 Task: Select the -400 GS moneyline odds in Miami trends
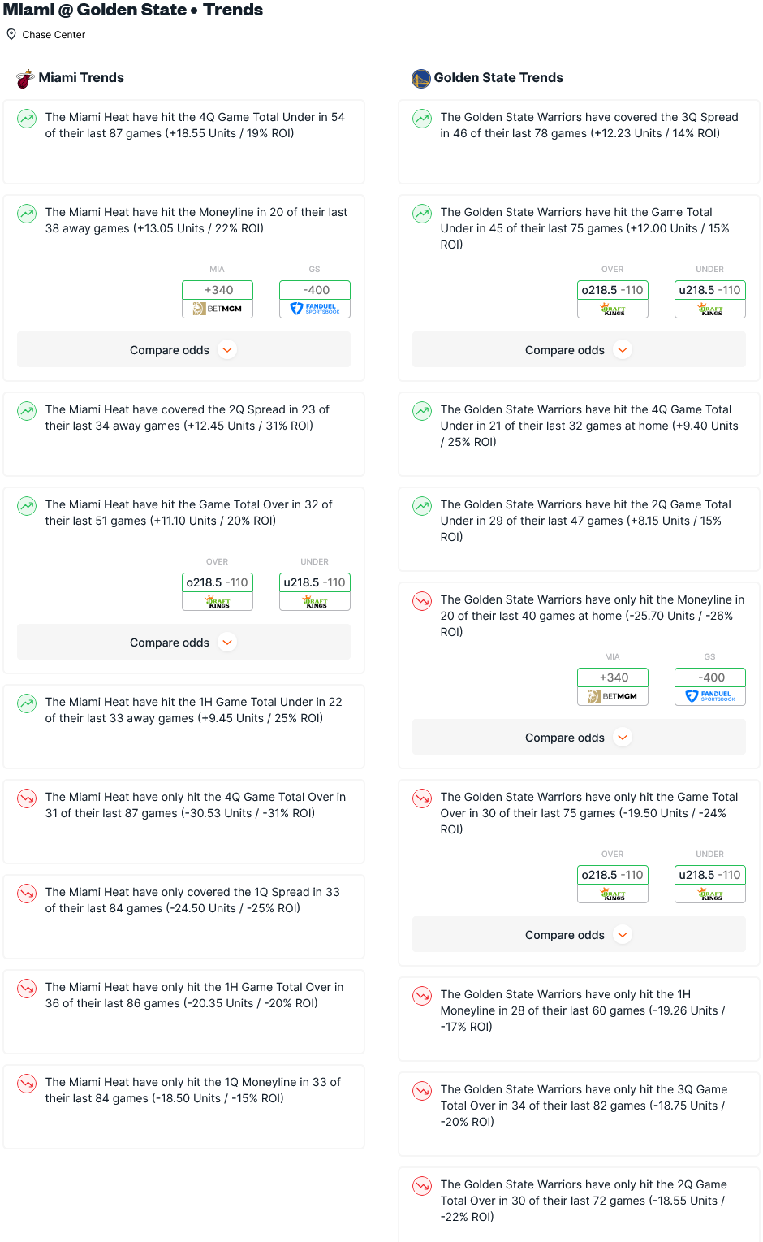pos(315,290)
